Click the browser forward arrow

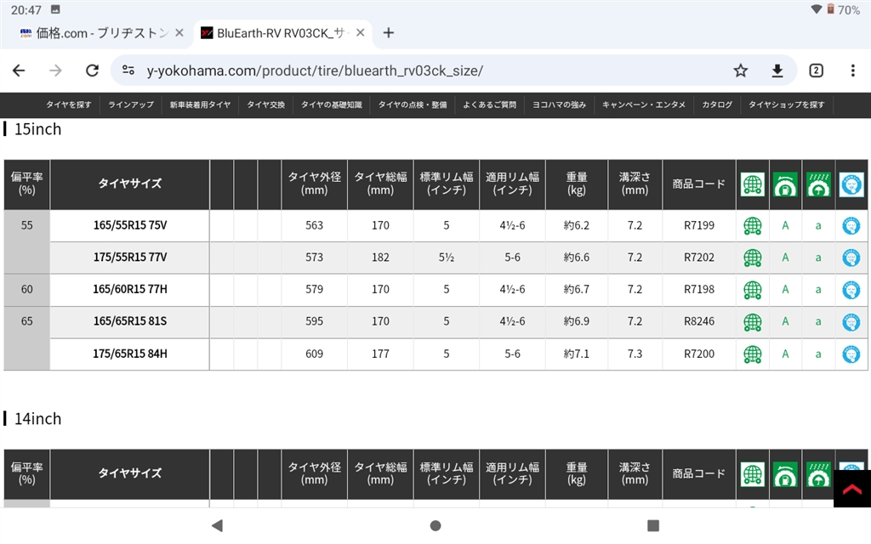[x=55, y=71]
